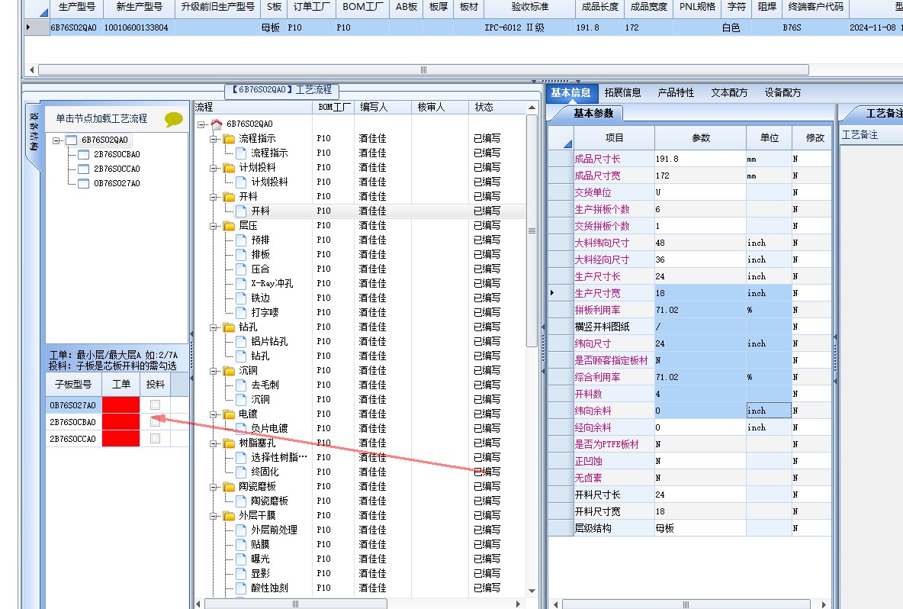
Task: Click the 验收标准 column header
Action: [530, 7]
